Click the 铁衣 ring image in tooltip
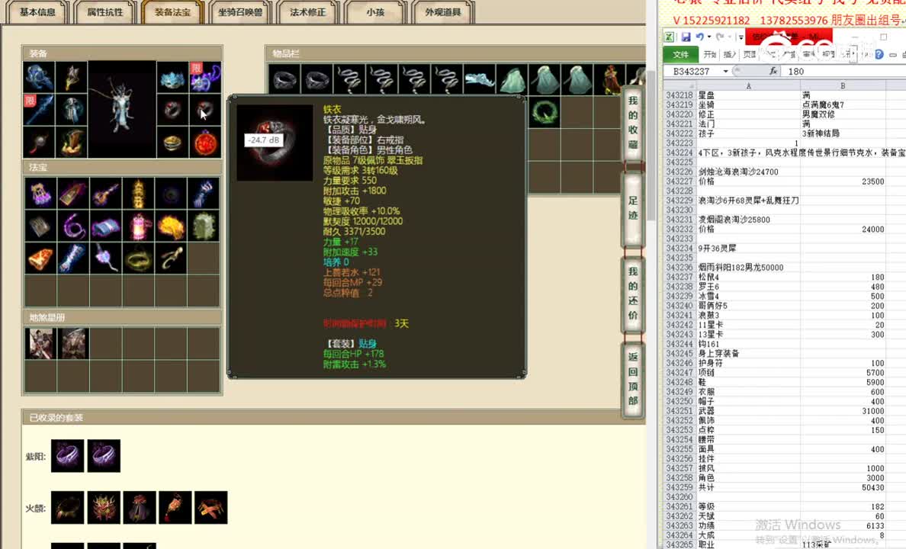 (x=275, y=142)
